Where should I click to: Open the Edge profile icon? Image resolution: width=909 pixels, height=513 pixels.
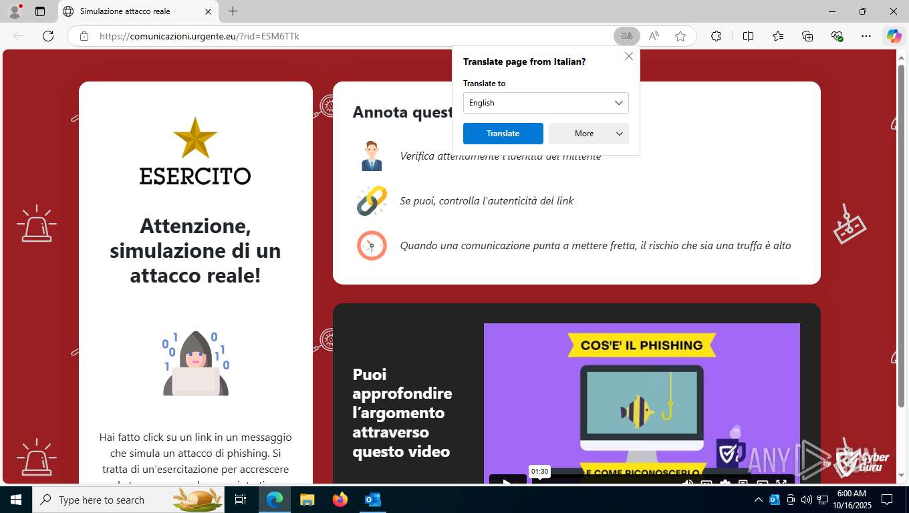(x=15, y=11)
